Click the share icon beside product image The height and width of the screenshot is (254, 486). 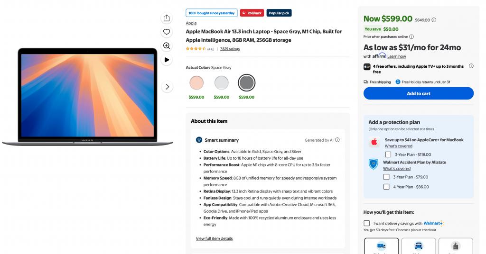click(167, 18)
